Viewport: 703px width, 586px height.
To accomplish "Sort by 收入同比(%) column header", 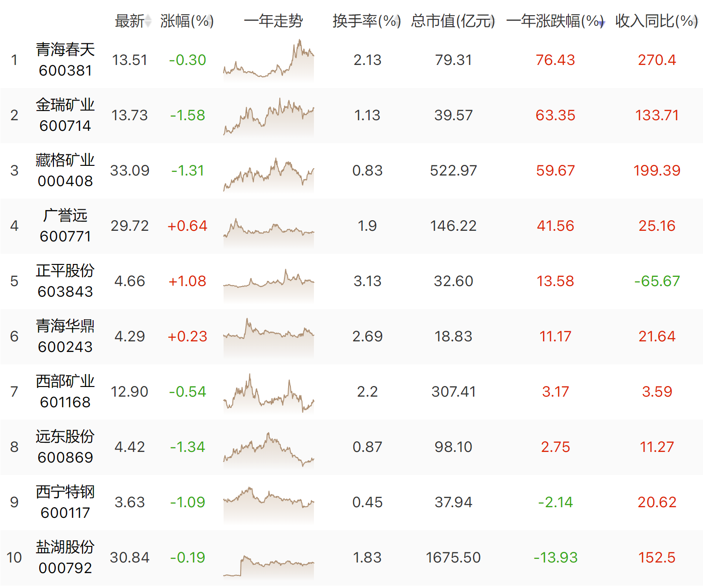I will [657, 21].
